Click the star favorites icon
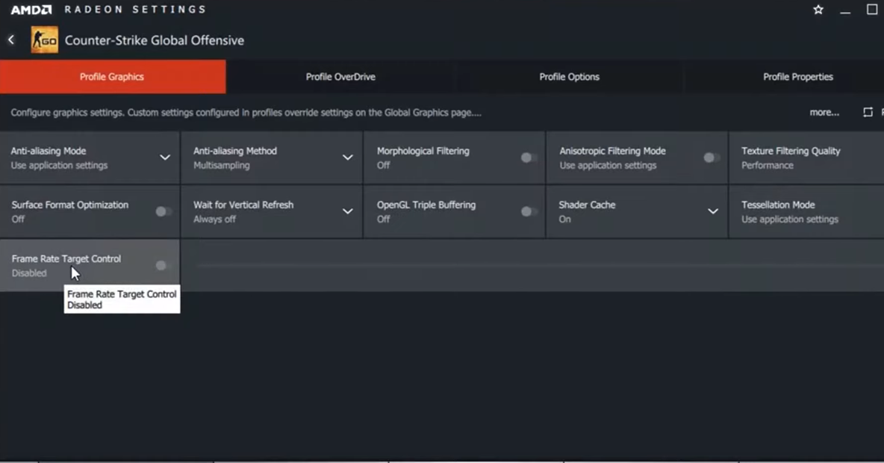 [818, 10]
